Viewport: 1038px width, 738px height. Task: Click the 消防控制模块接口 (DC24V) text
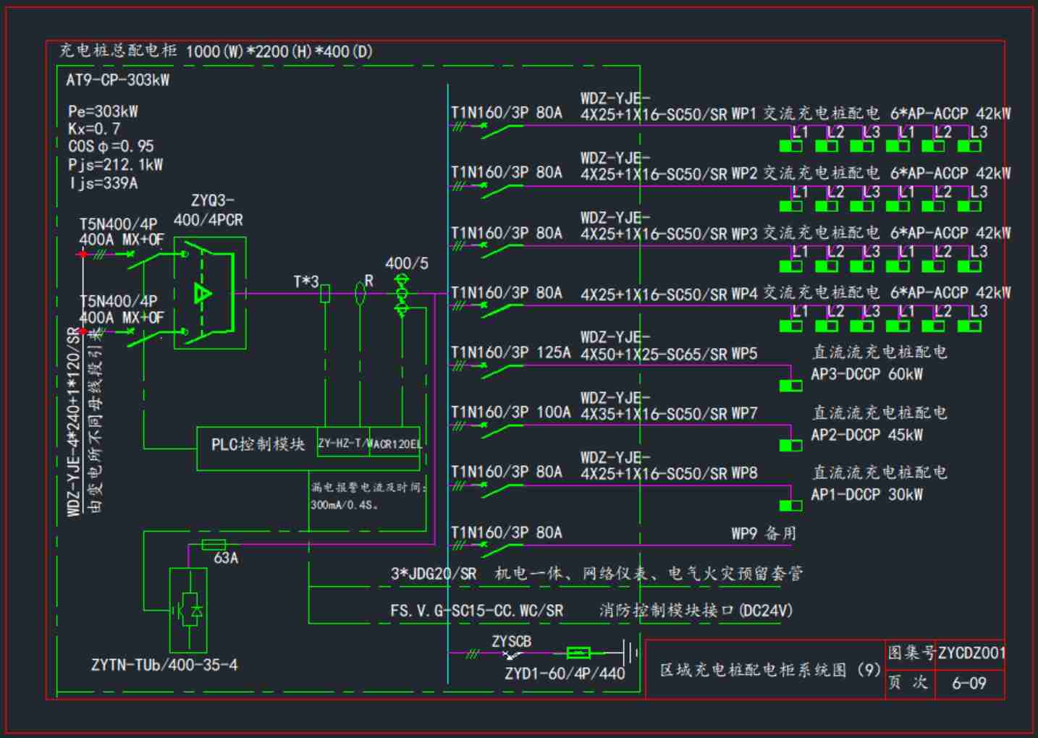pos(695,611)
